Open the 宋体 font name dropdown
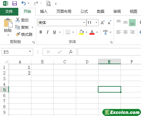The height and width of the screenshot is (116, 141). point(84,22)
